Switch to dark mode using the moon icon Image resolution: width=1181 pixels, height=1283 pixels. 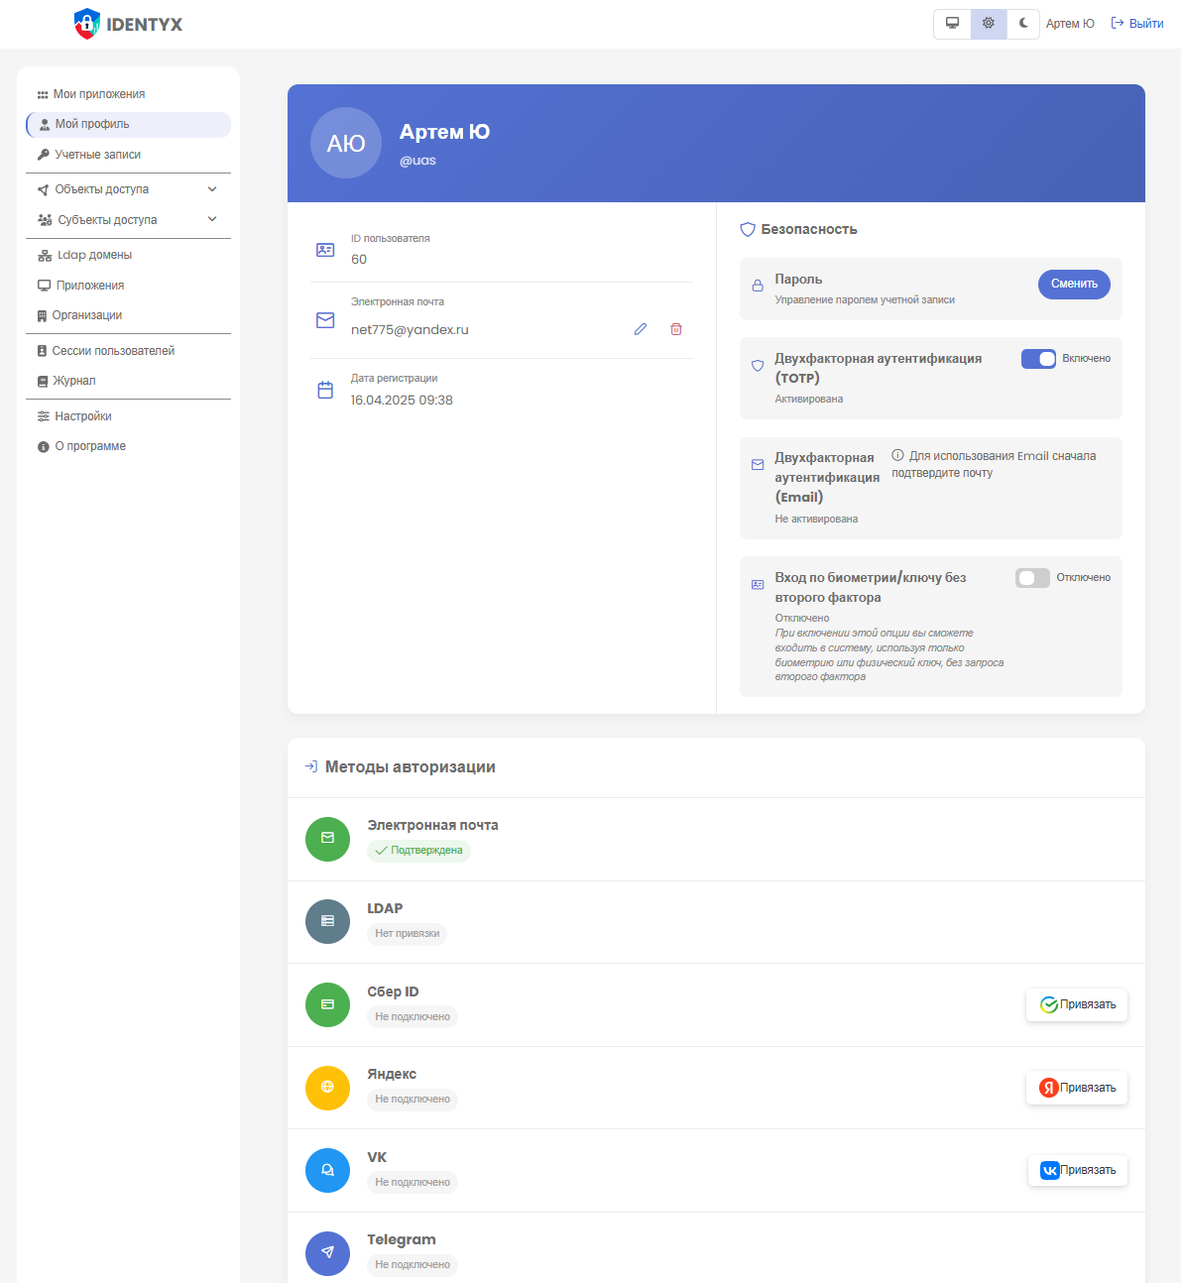click(1022, 23)
